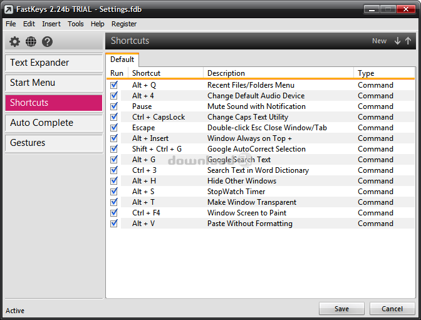
Task: Open the Insert menu
Action: click(x=51, y=24)
